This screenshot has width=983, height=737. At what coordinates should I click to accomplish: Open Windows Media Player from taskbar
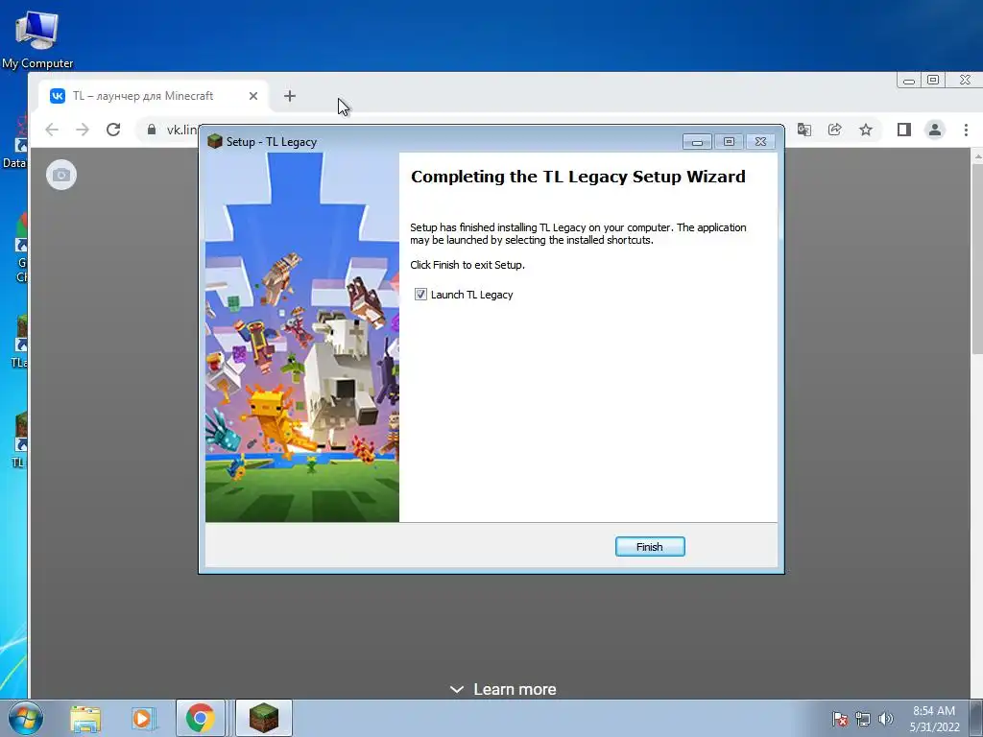coord(143,718)
